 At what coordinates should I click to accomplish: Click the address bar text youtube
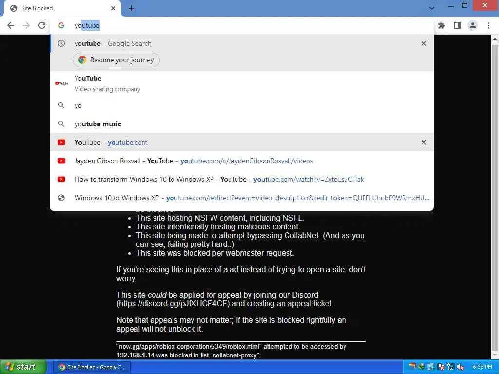[87, 25]
